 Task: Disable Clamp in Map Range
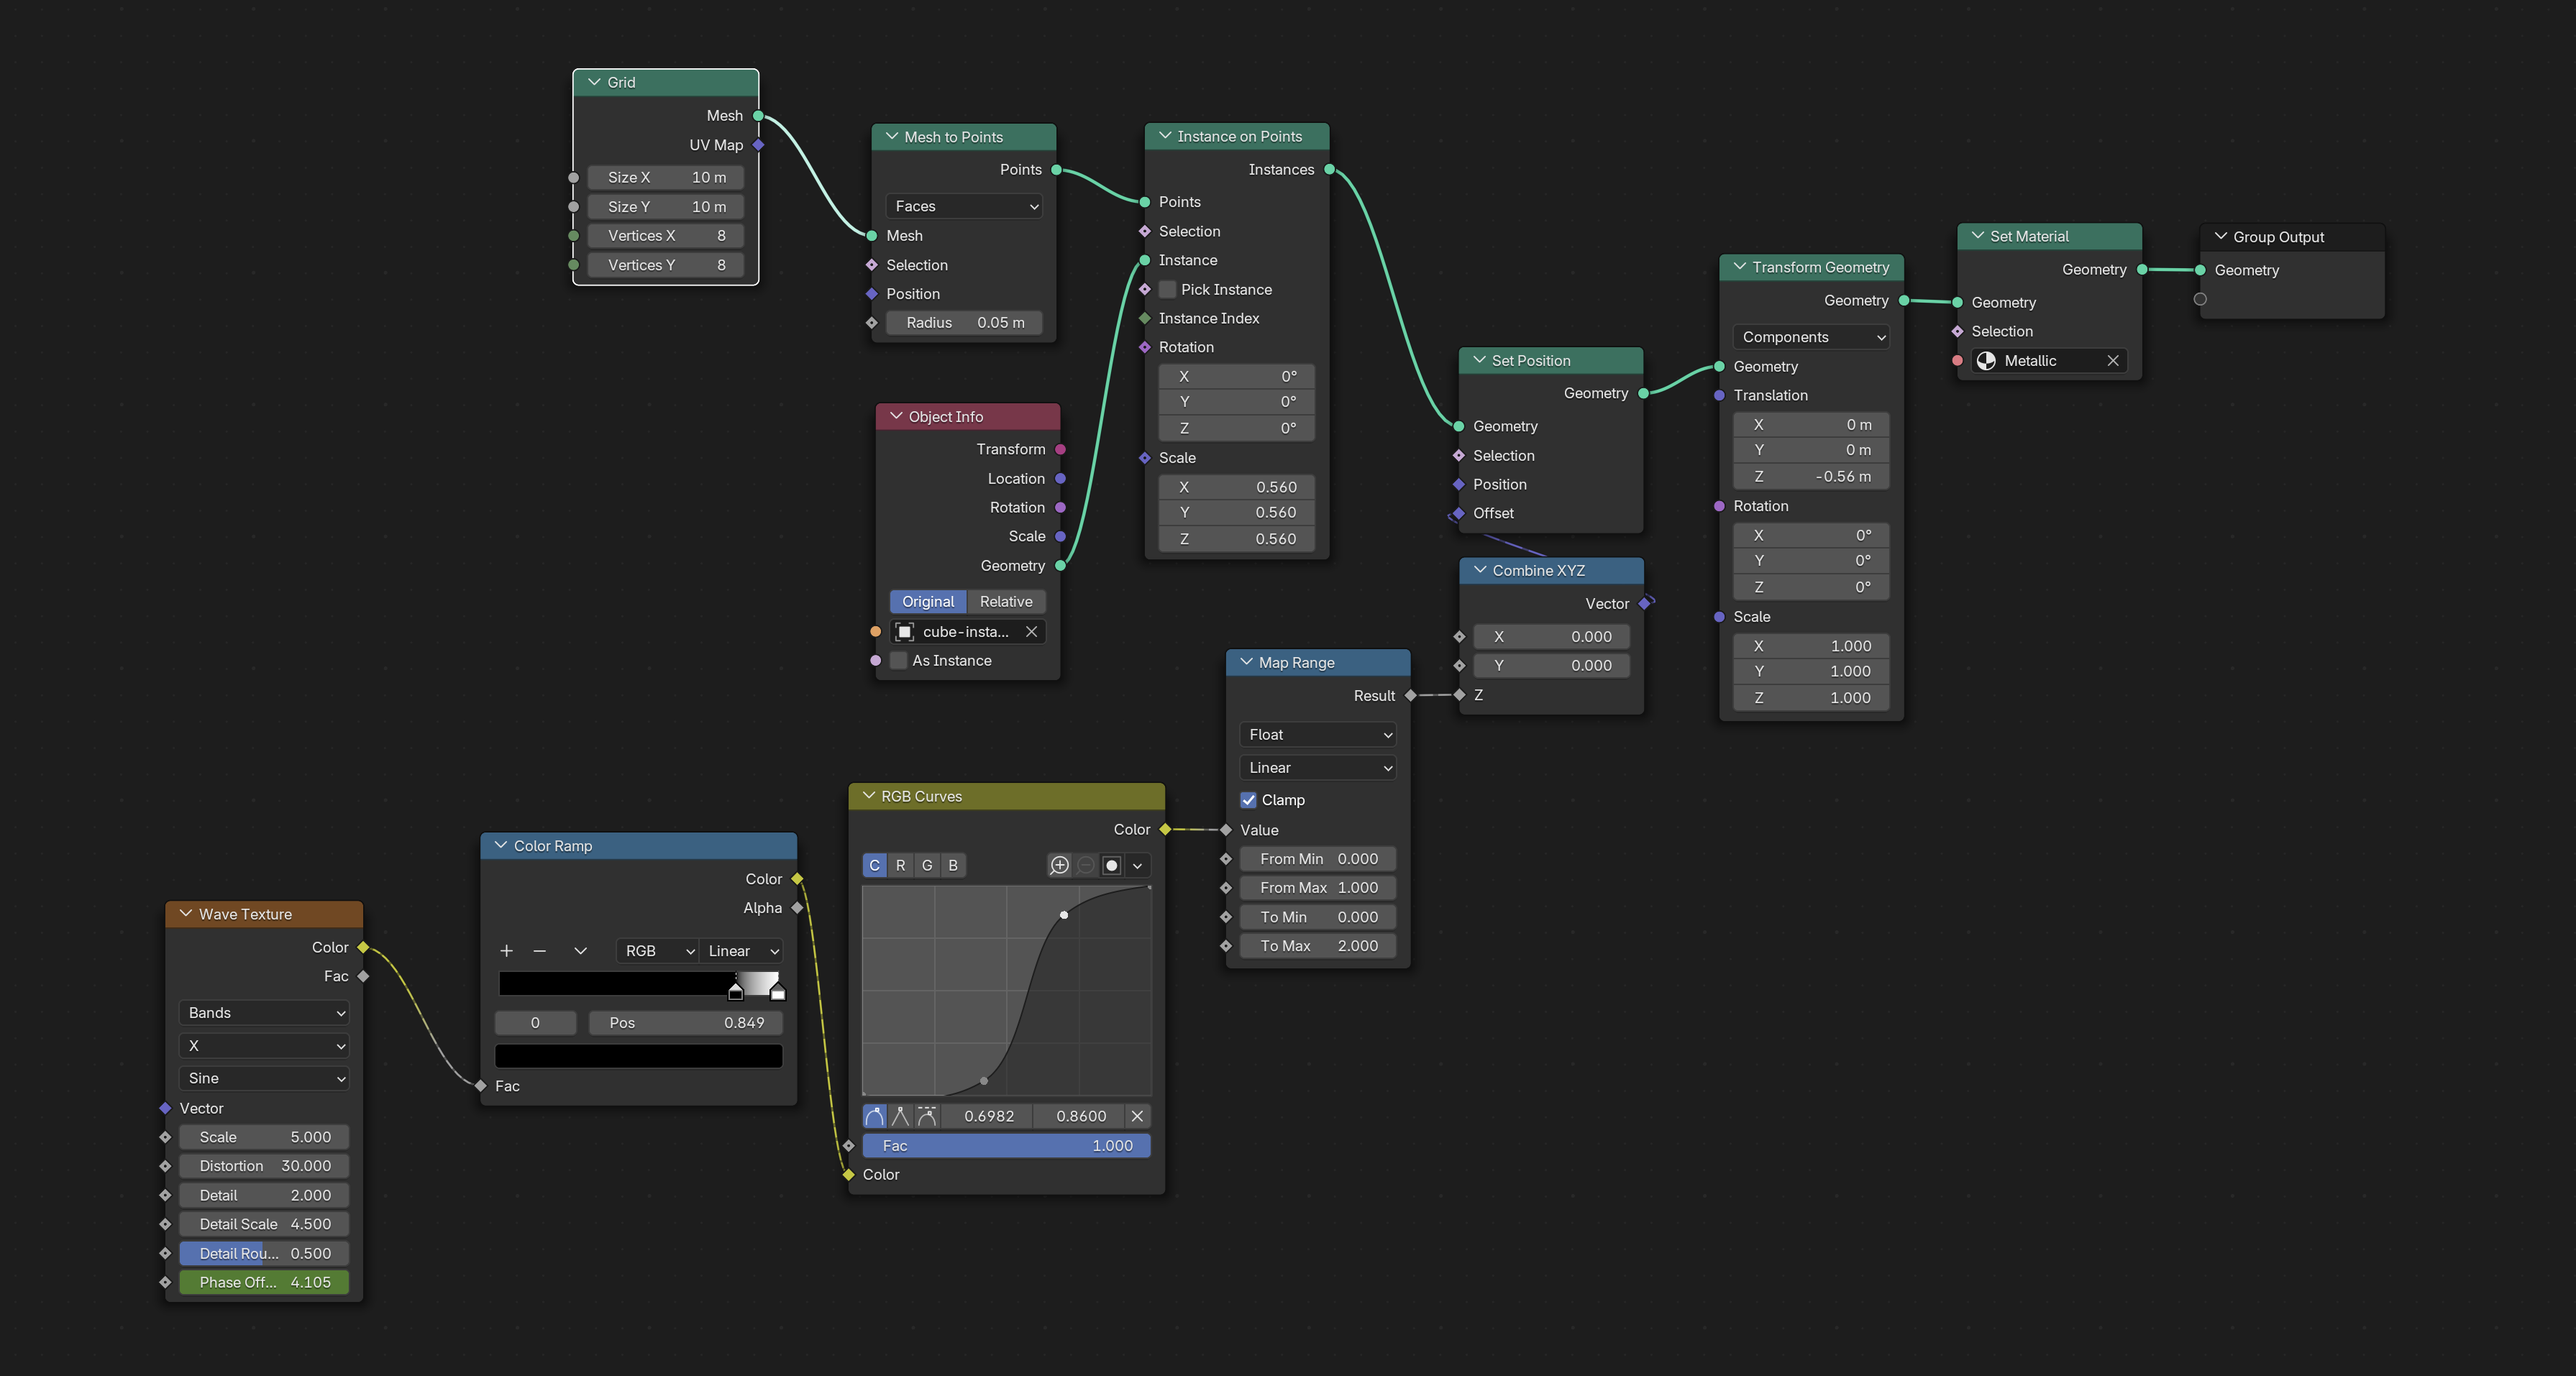click(1248, 800)
